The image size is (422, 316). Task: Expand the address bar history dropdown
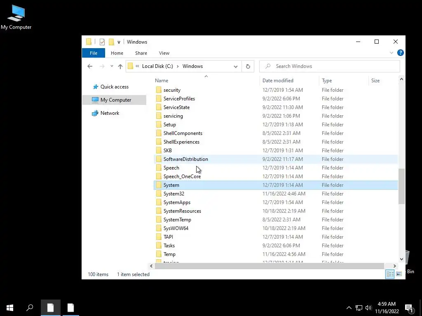click(x=236, y=66)
